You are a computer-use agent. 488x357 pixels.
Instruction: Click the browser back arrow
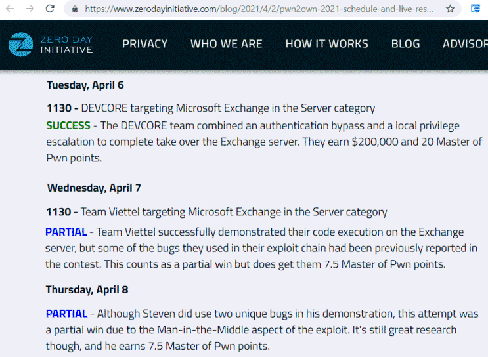point(10,9)
